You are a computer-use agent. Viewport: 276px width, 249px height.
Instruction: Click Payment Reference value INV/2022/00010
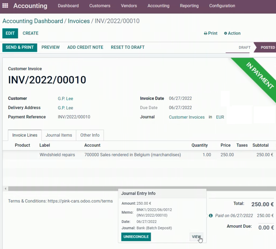pyautogui.click(x=74, y=117)
